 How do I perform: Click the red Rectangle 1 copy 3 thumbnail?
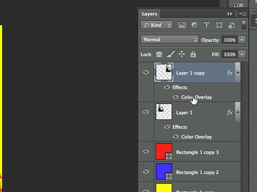[164, 151]
